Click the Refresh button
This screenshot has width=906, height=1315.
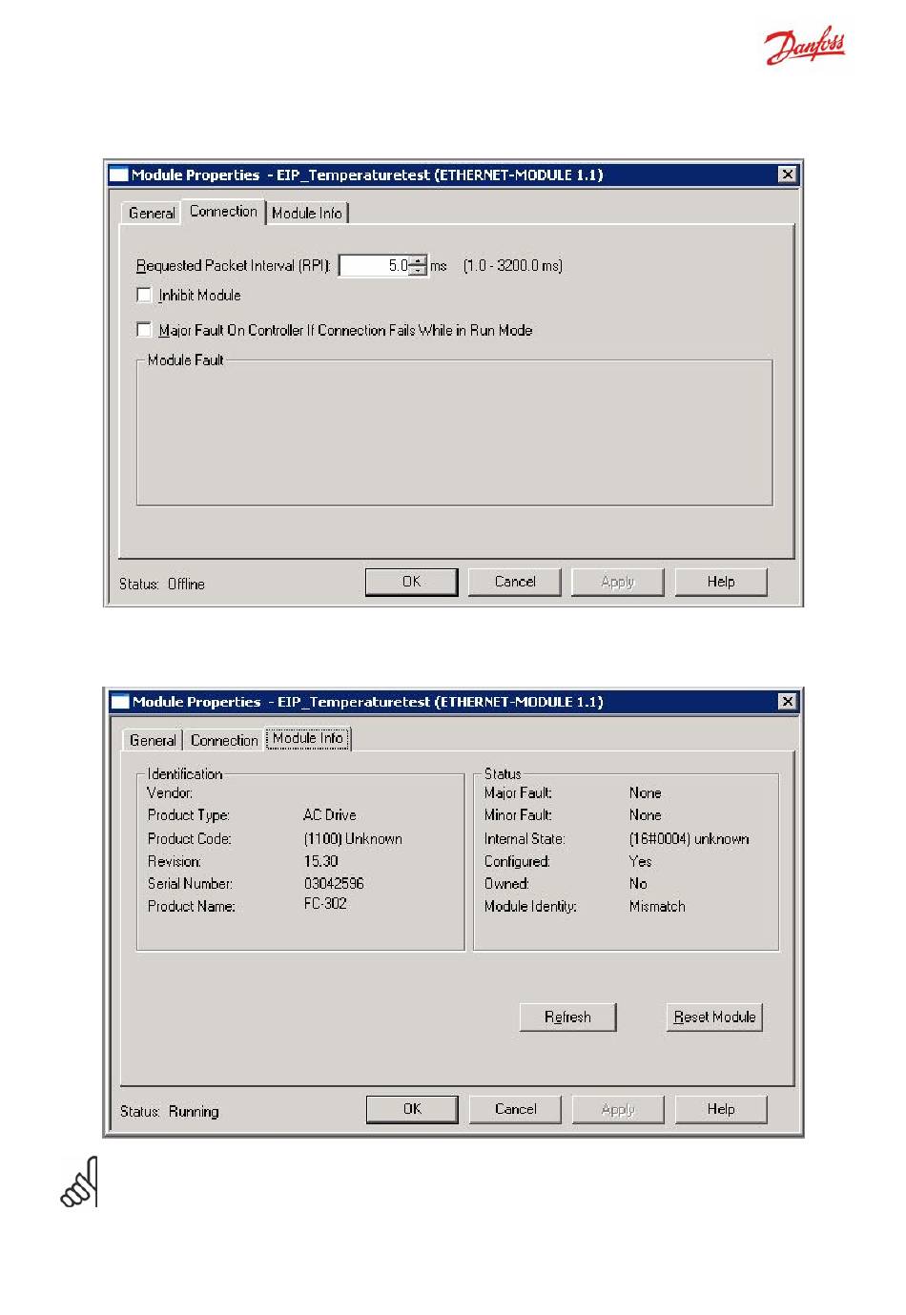pos(567,1017)
